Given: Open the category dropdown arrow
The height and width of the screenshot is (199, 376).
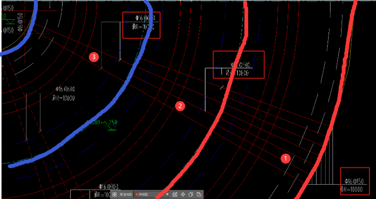Looking at the screenshot, I should [168, 194].
